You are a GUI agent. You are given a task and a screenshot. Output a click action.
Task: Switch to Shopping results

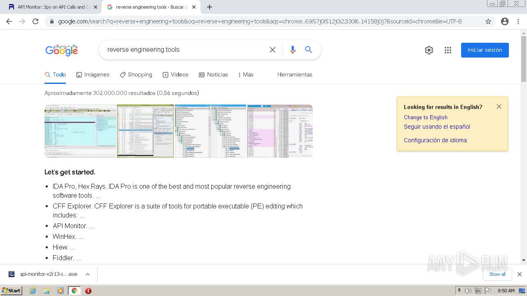tap(136, 75)
